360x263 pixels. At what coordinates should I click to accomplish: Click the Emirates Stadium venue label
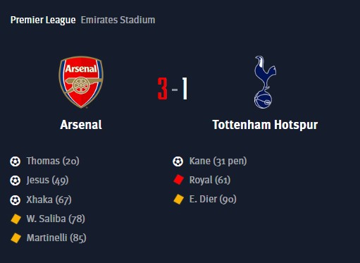[118, 20]
